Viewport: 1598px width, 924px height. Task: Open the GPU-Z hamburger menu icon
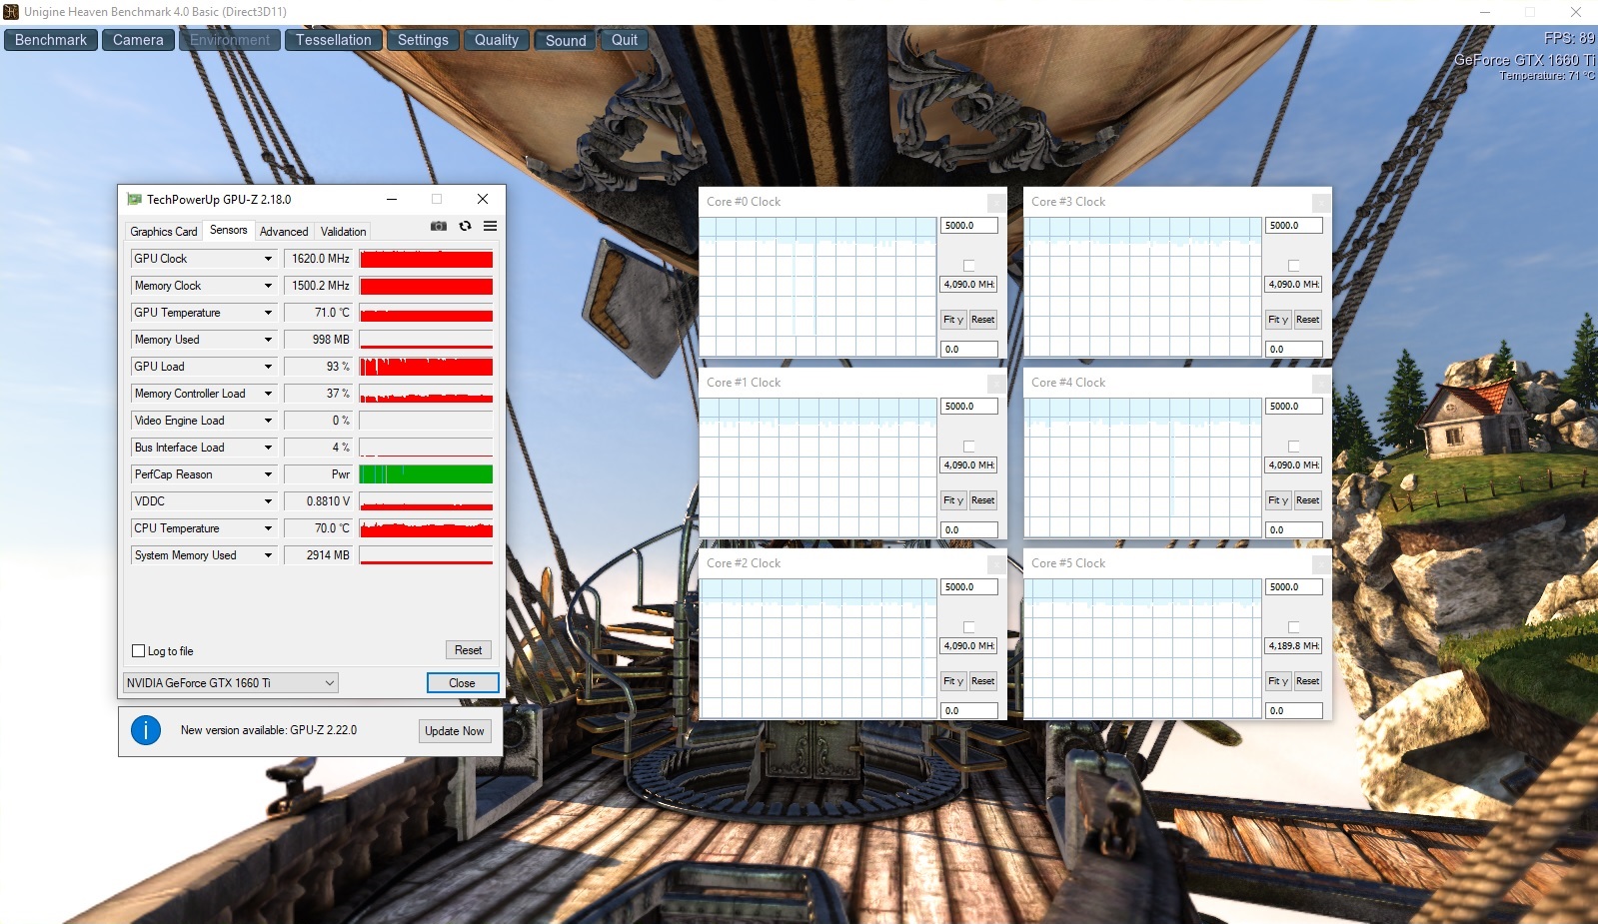(x=490, y=227)
